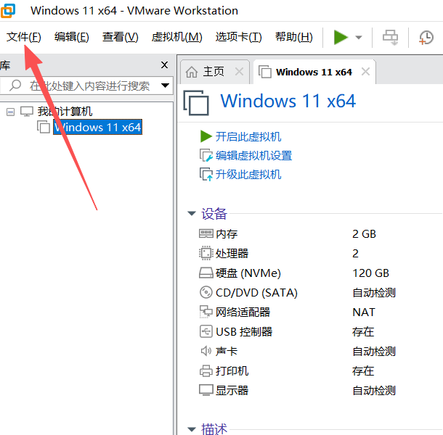The width and height of the screenshot is (443, 435).
Task: Switch to the Windows 11 x64 tab
Action: (314, 72)
